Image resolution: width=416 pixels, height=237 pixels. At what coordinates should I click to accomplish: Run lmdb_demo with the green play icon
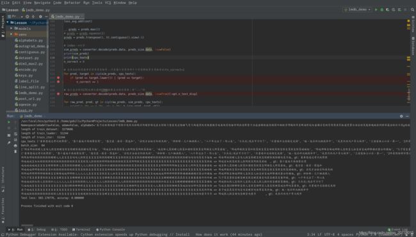pos(376,10)
